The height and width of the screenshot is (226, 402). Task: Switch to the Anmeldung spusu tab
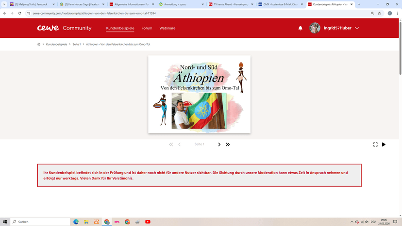click(x=181, y=4)
